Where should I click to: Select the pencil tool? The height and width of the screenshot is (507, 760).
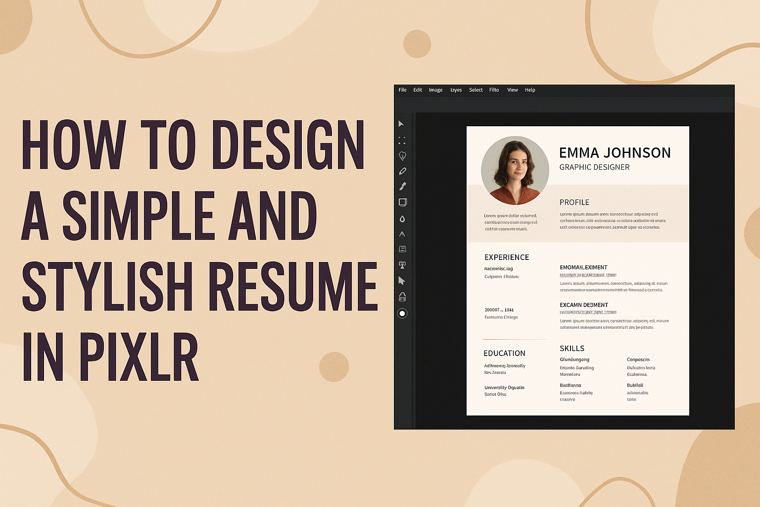[402, 171]
